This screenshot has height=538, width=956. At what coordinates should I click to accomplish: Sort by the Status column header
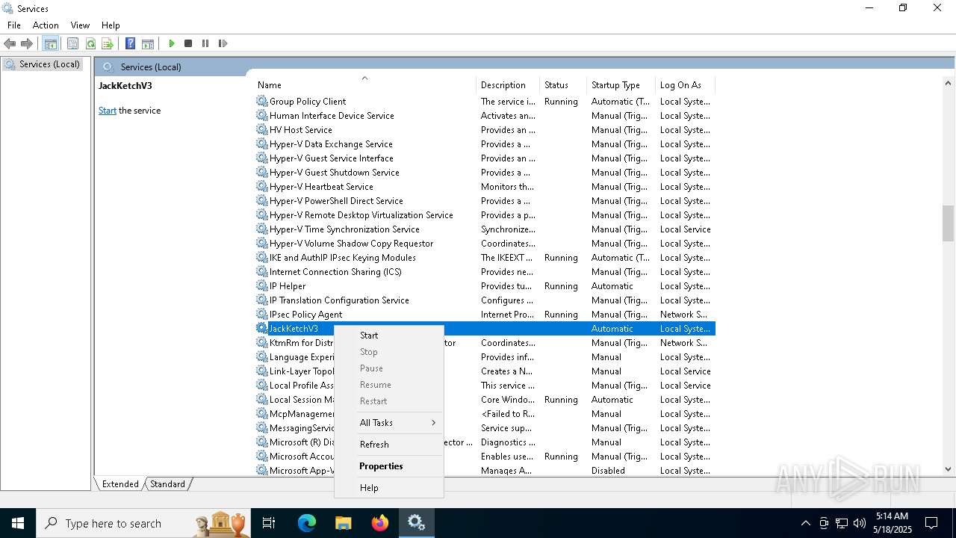(x=563, y=85)
